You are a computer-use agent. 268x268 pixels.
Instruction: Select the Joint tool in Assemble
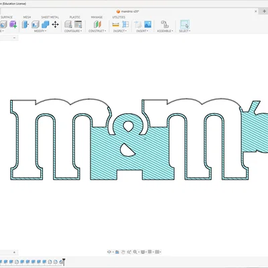(165, 24)
